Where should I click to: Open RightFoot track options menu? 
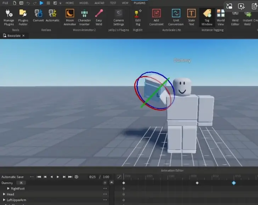click(105, 188)
